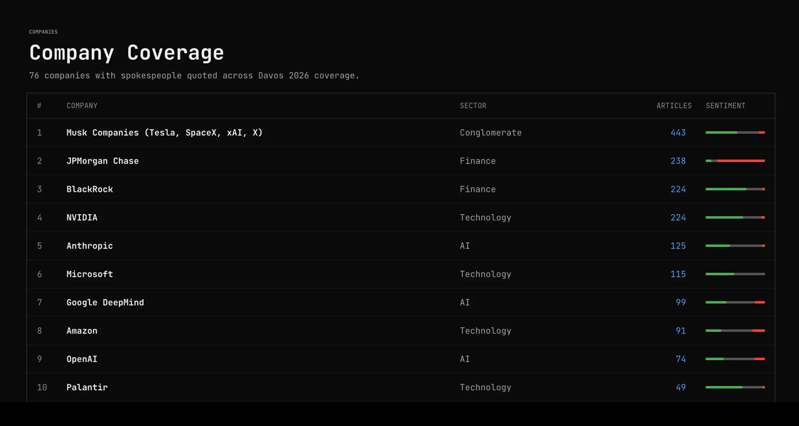Click the JPMorgan Chase sentiment bar
Viewport: 799px width, 426px height.
pyautogui.click(x=735, y=161)
